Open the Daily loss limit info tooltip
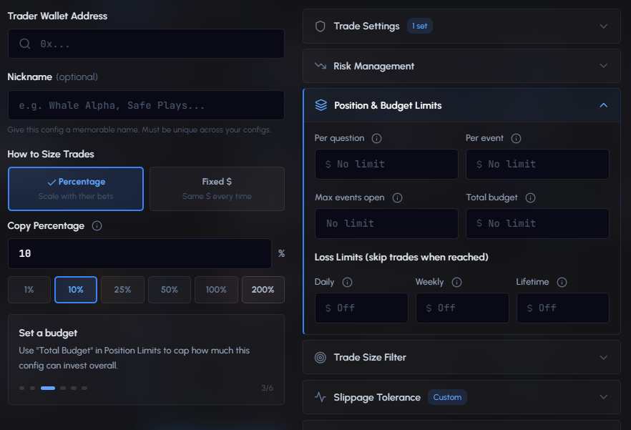The height and width of the screenshot is (430, 631). coord(347,282)
